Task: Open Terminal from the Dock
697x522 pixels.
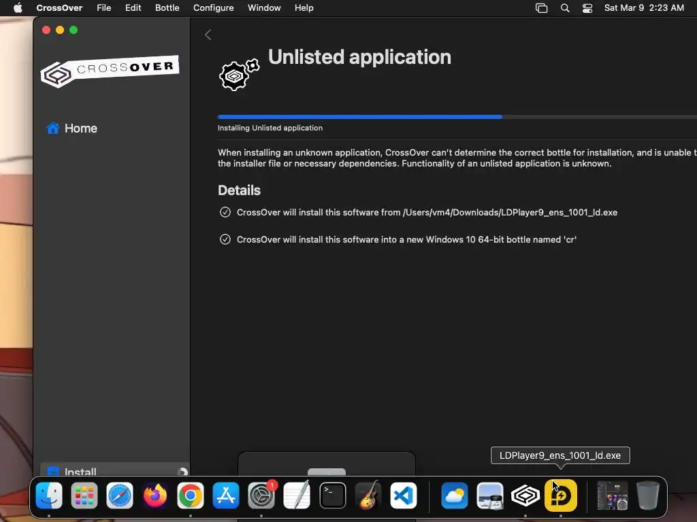Action: point(332,495)
